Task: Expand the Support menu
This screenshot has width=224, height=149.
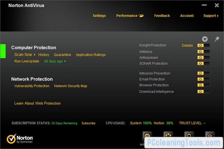Action: coord(211,16)
